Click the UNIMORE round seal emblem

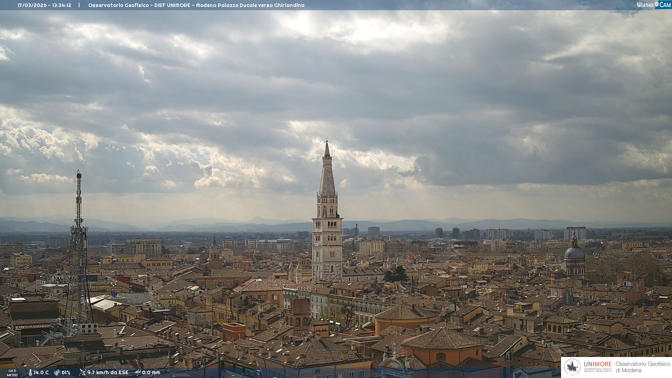[x=573, y=367]
